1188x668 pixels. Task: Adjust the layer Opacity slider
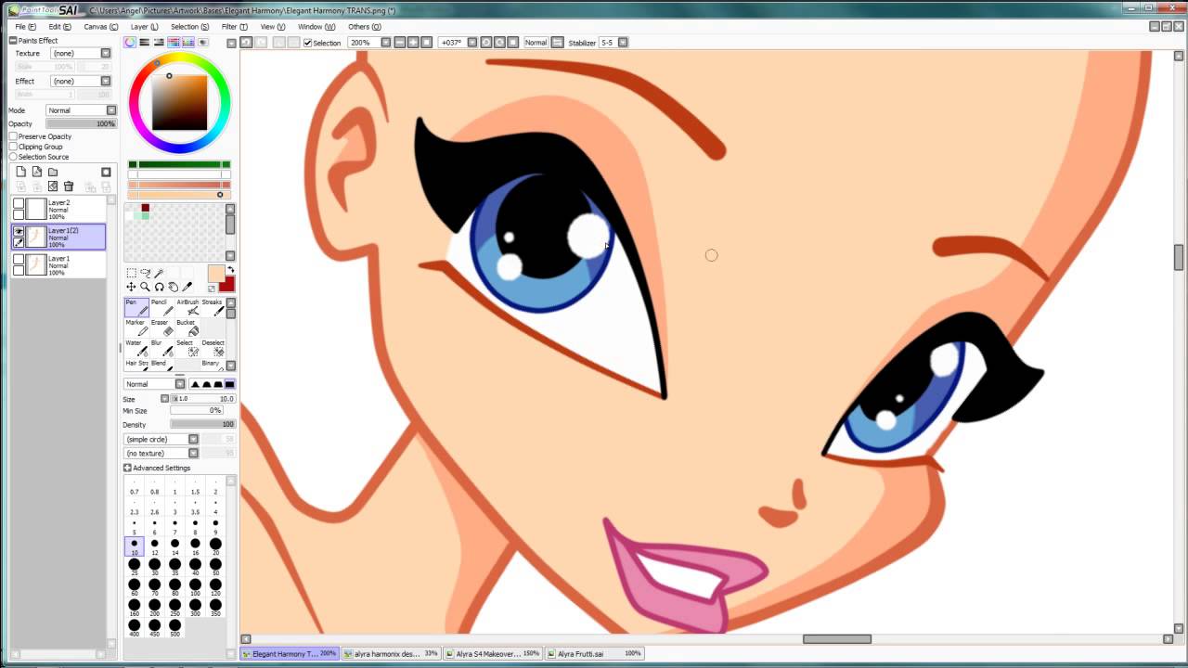point(81,123)
